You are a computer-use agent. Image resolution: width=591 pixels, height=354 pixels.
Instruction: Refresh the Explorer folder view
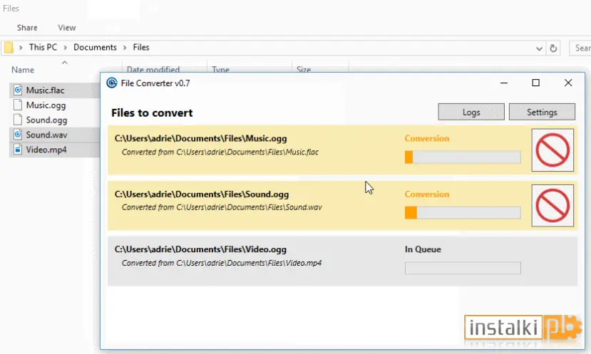pyautogui.click(x=553, y=48)
